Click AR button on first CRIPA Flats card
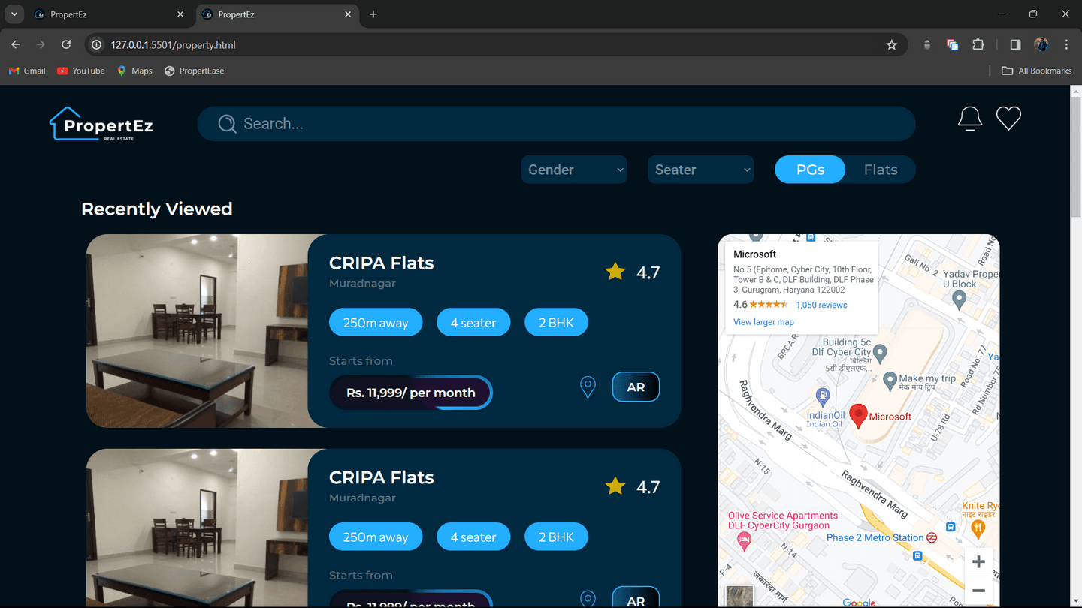This screenshot has height=608, width=1082. click(636, 387)
